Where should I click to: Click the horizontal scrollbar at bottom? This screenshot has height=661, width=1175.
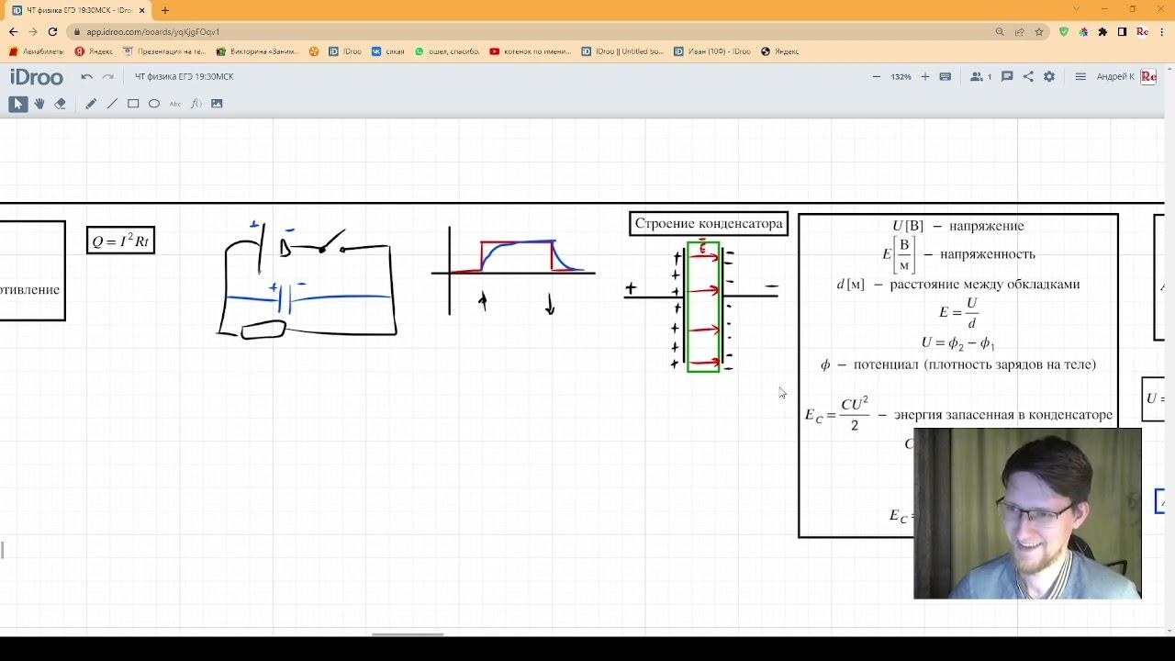coord(408,634)
